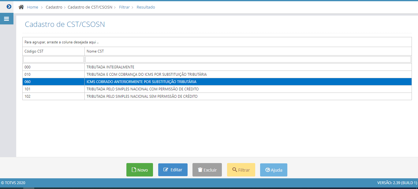The width and height of the screenshot is (418, 189).
Task: Open the Filtrar button
Action: 241,170
